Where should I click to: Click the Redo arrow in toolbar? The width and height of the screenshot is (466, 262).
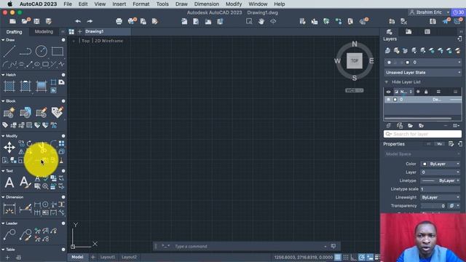[x=90, y=21]
